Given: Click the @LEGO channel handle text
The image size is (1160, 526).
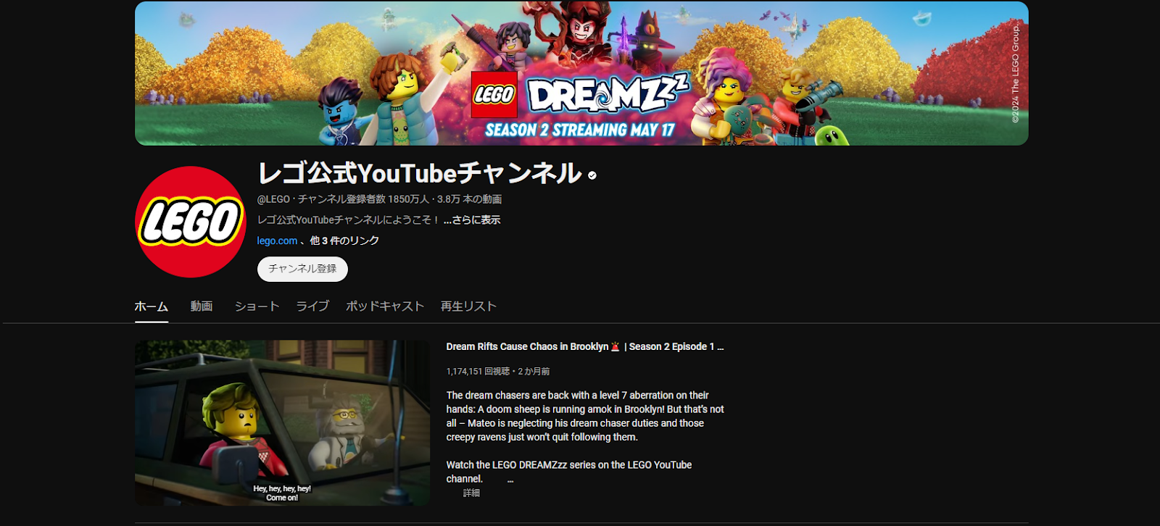Looking at the screenshot, I should (273, 199).
